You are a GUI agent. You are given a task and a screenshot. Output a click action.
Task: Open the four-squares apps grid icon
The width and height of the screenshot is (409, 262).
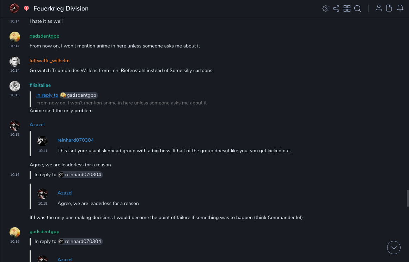(347, 8)
